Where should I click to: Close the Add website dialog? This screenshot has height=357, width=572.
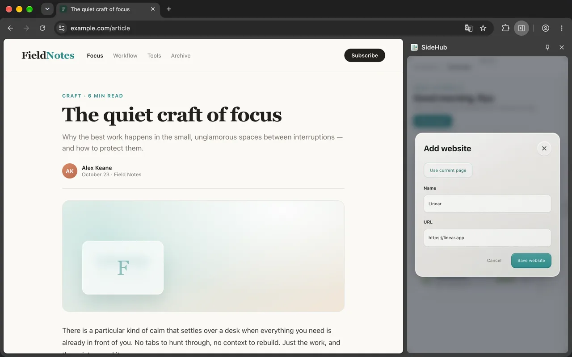[x=544, y=149]
